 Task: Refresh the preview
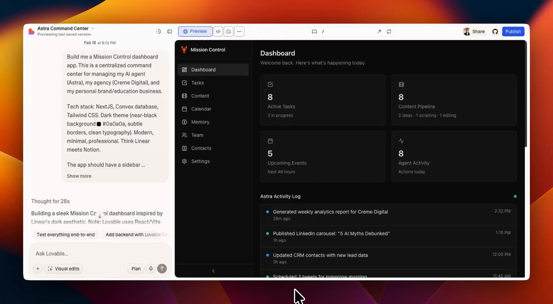coord(389,32)
